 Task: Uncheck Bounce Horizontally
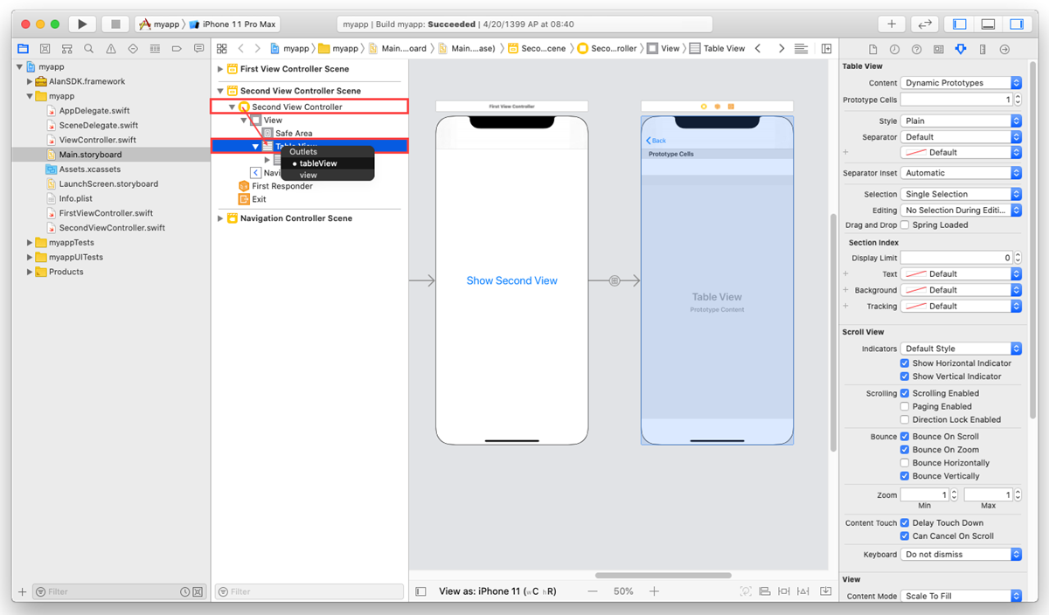point(905,462)
